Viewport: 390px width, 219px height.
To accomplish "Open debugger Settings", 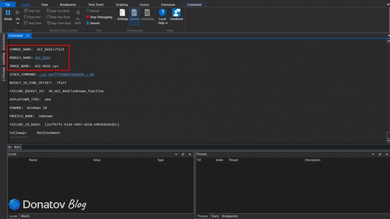I will pos(122,15).
